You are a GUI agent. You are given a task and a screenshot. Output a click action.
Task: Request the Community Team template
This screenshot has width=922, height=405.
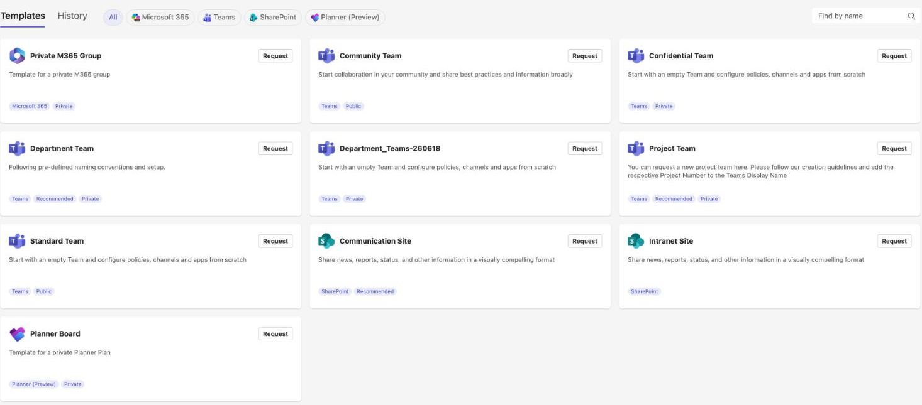(585, 56)
